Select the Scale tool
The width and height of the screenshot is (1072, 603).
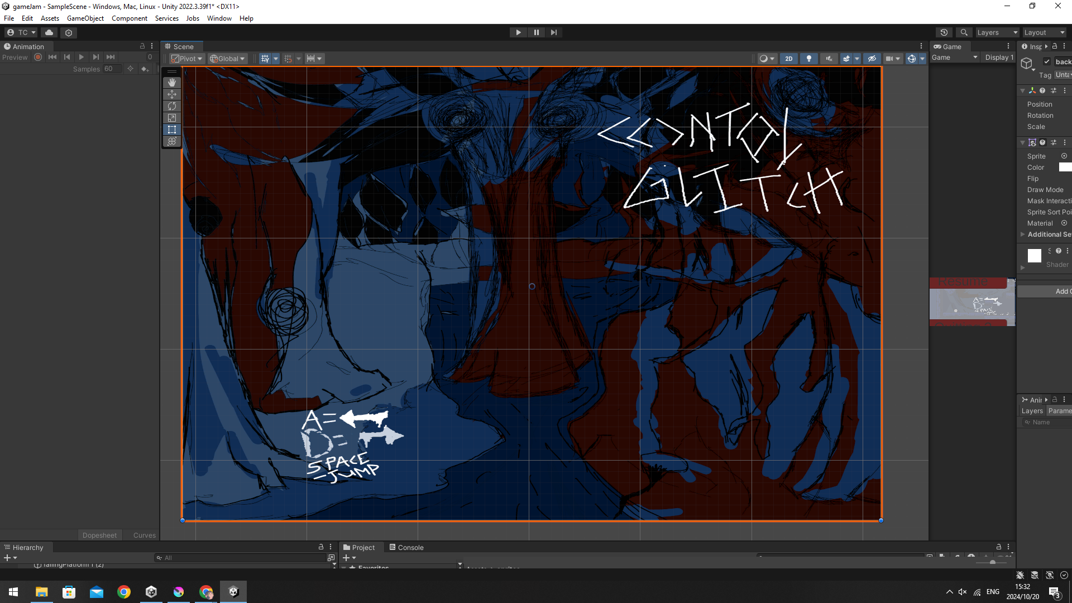click(x=172, y=118)
